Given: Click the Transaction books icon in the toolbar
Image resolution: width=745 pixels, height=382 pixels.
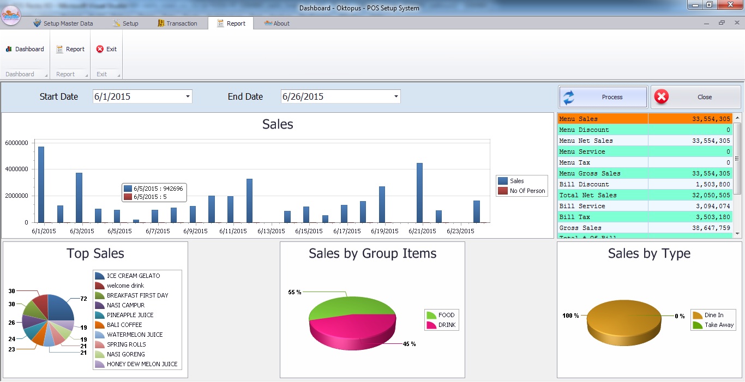Looking at the screenshot, I should (161, 23).
